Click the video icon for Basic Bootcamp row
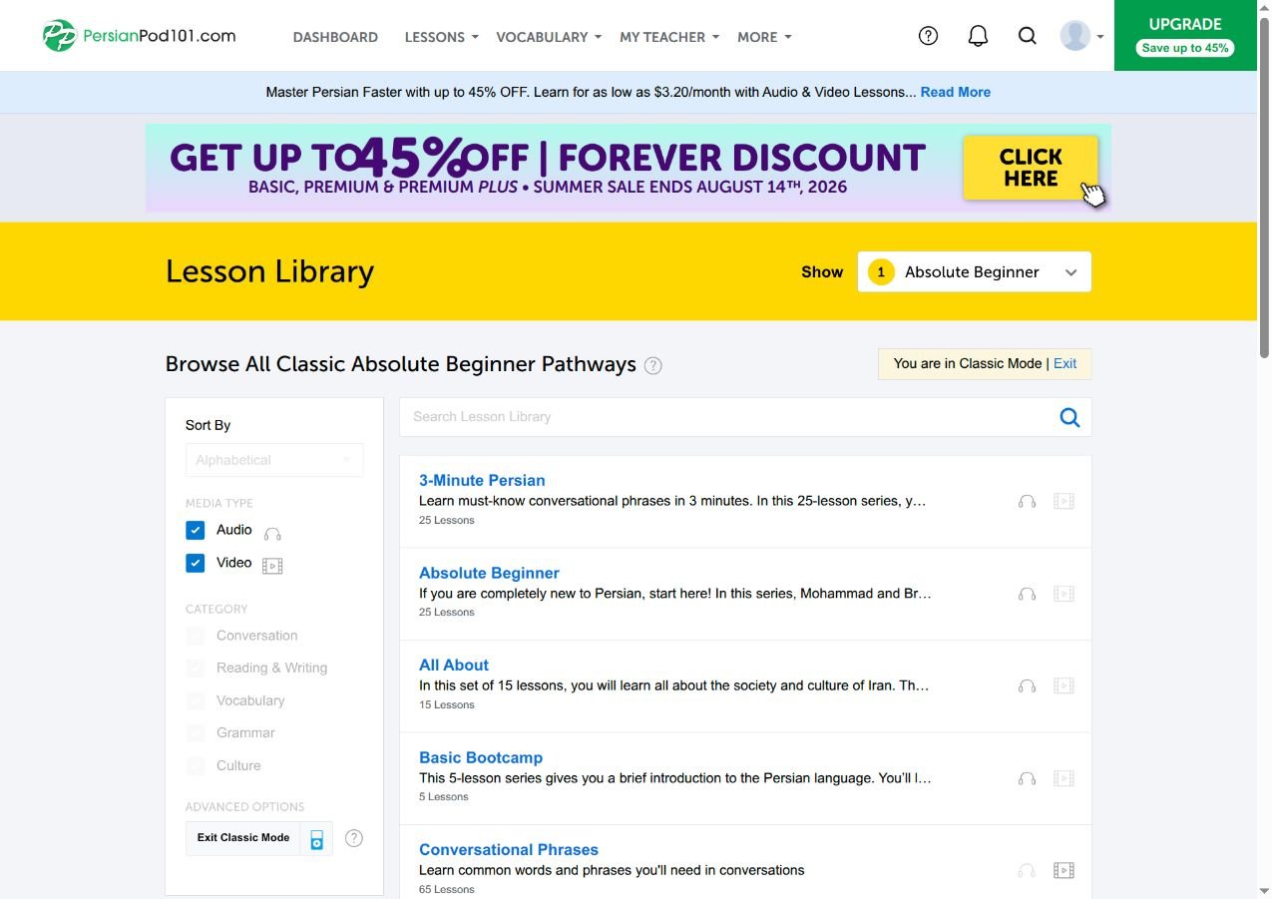The image size is (1272, 899). [x=1064, y=778]
